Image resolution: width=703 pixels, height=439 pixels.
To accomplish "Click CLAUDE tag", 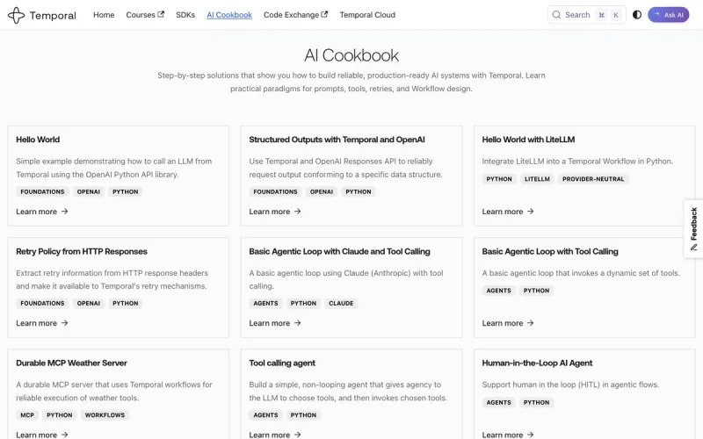I will coord(341,303).
